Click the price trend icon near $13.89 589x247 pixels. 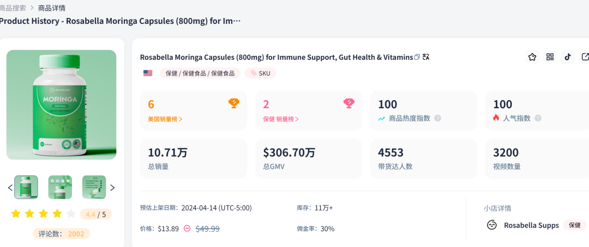[187, 229]
